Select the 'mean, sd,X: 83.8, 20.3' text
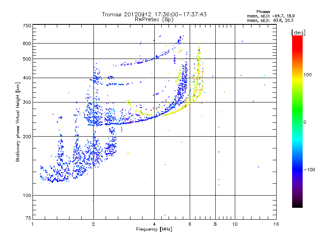325x244 pixels. [x=270, y=20]
